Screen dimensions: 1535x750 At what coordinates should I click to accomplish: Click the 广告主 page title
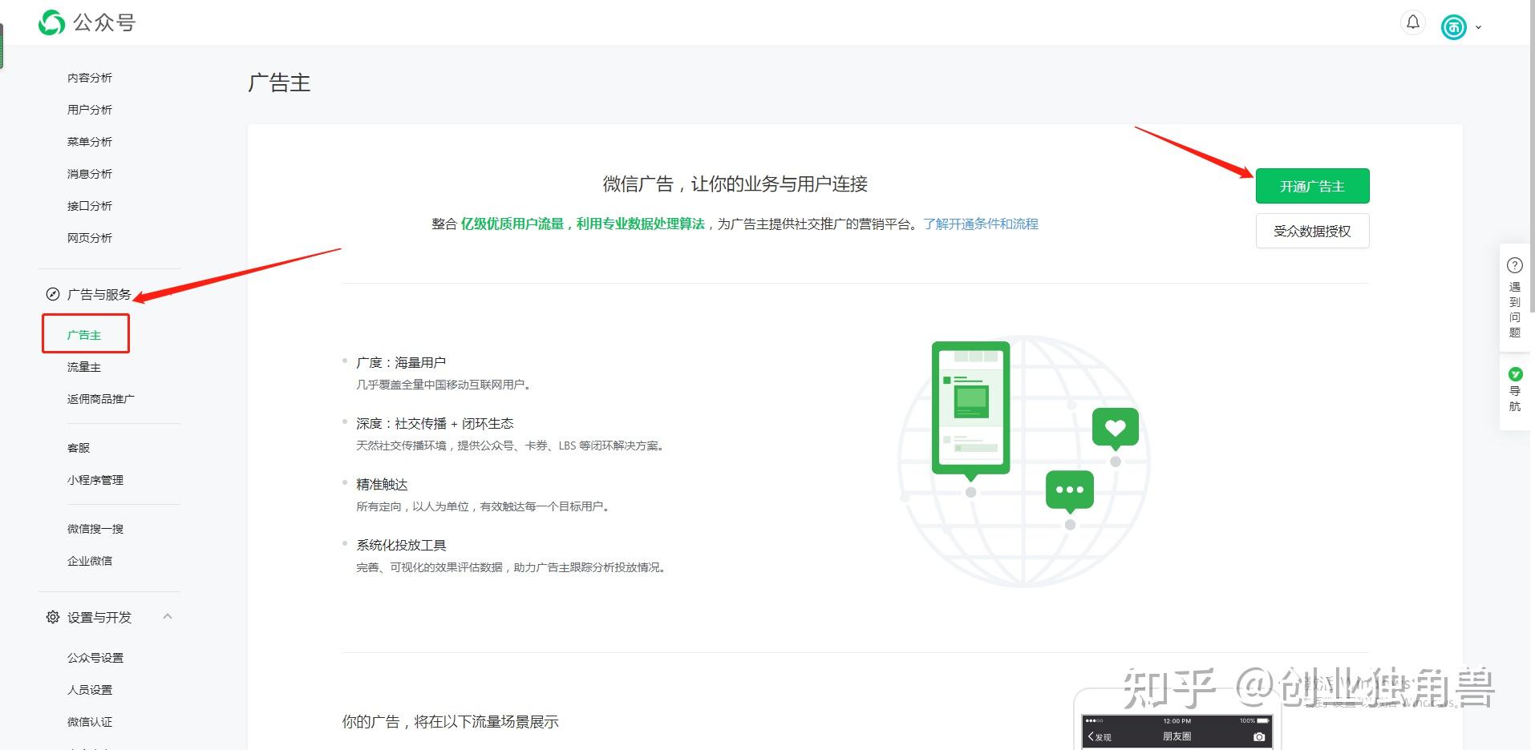click(x=279, y=83)
